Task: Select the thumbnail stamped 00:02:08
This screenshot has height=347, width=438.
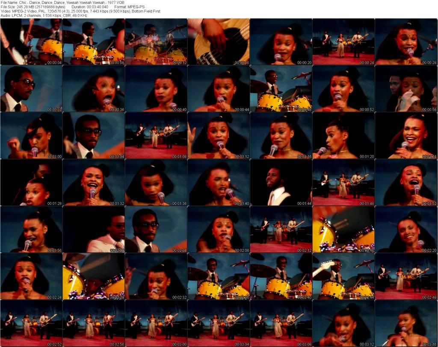Action: coord(219,230)
